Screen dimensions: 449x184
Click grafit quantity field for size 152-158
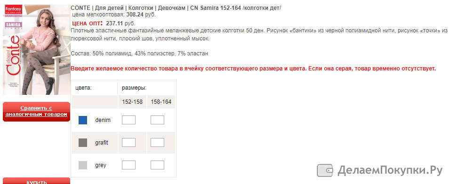pos(128,143)
